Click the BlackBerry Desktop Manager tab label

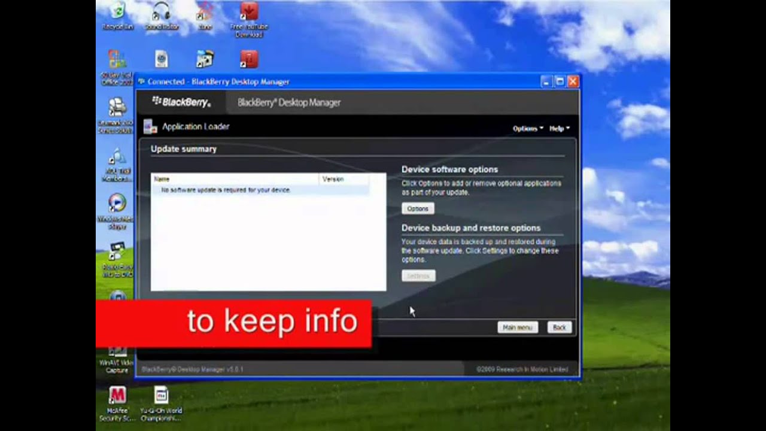point(289,102)
